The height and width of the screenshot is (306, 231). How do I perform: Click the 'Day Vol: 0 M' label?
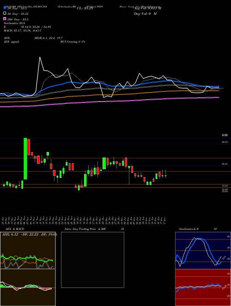tap(145, 13)
